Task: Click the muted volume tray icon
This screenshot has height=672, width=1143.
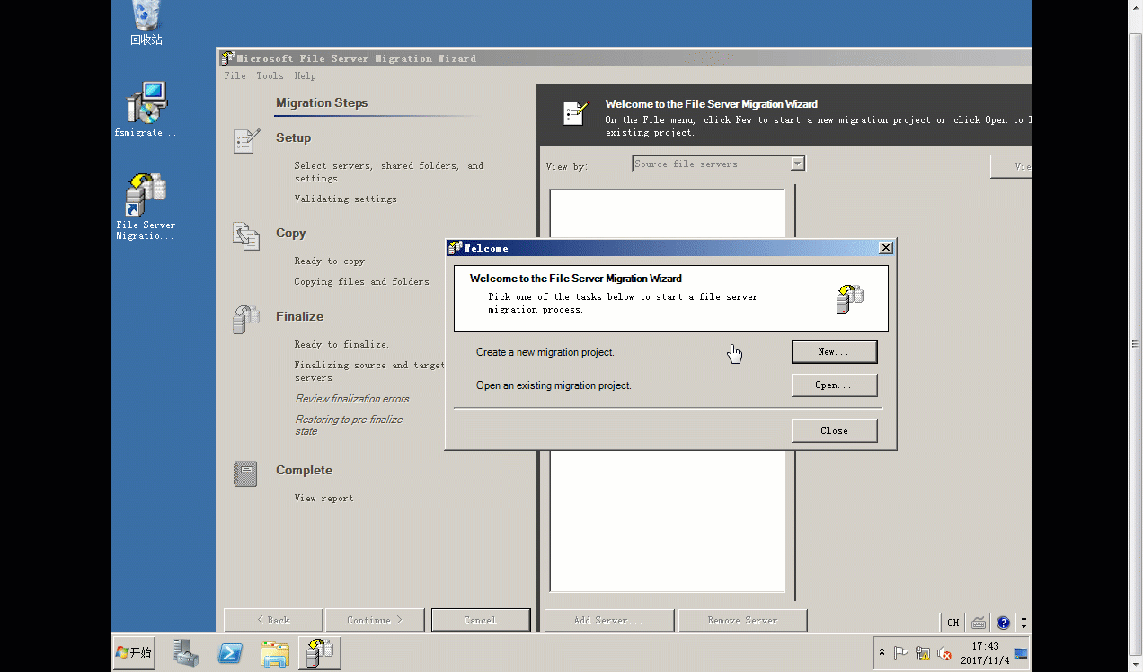Action: coord(944,654)
